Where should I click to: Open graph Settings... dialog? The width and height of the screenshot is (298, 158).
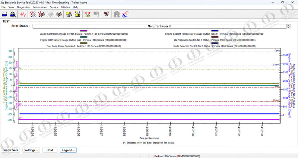[31, 150]
